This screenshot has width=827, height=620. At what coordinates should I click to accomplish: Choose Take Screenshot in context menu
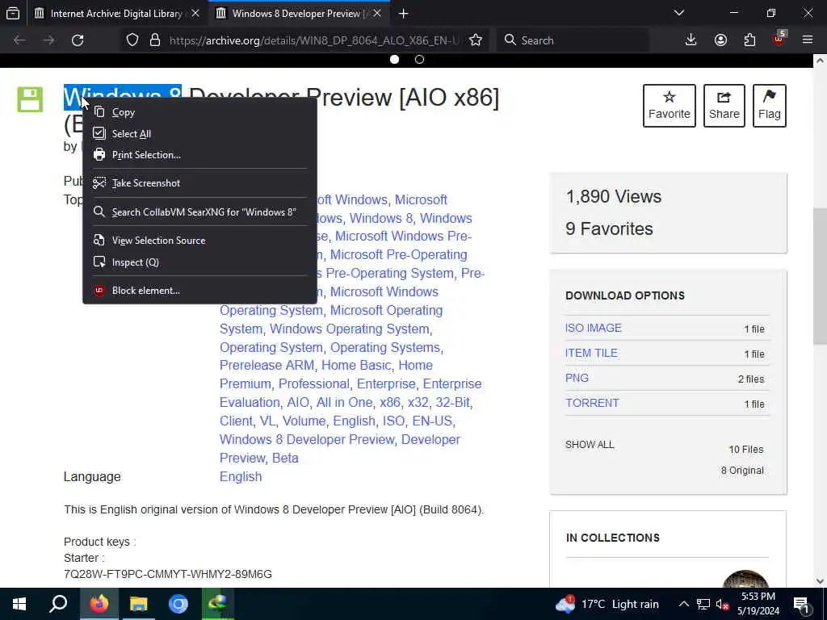coord(200,183)
